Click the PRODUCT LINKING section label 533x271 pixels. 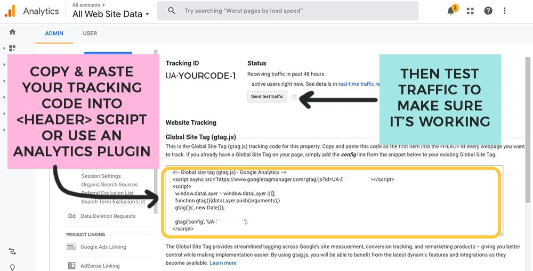[85, 234]
